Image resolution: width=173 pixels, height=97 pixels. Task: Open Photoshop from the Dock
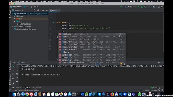95,94
